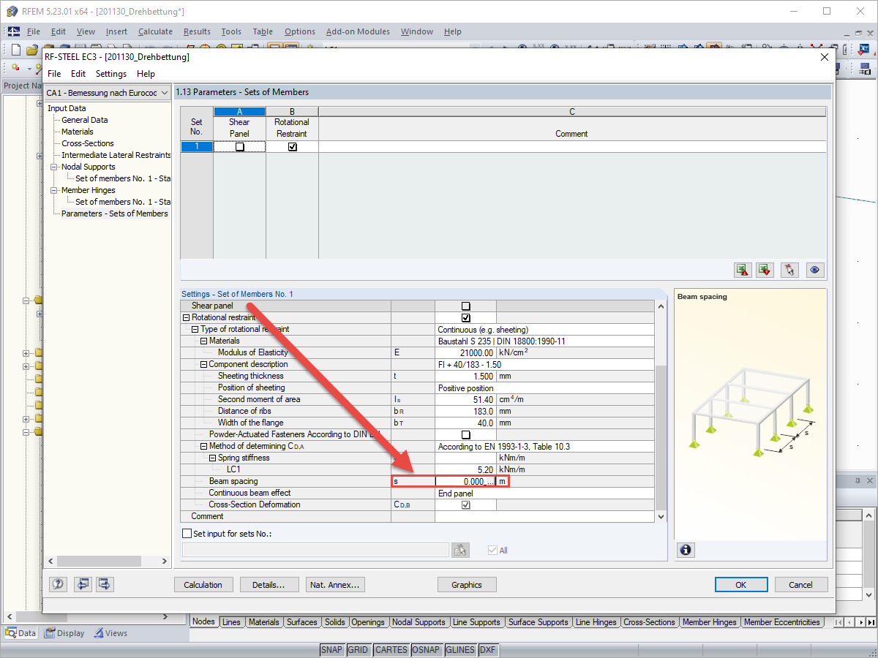878x658 pixels.
Task: Toggle OSNAP in the status bar
Action: (x=426, y=650)
